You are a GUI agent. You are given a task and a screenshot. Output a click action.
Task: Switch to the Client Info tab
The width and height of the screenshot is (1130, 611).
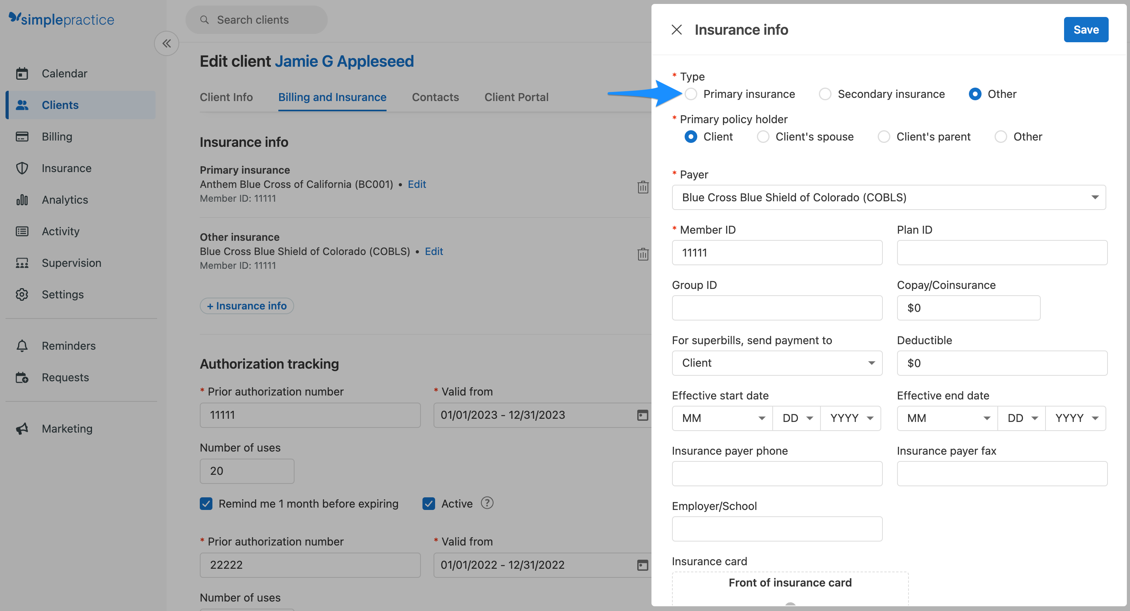click(x=226, y=97)
